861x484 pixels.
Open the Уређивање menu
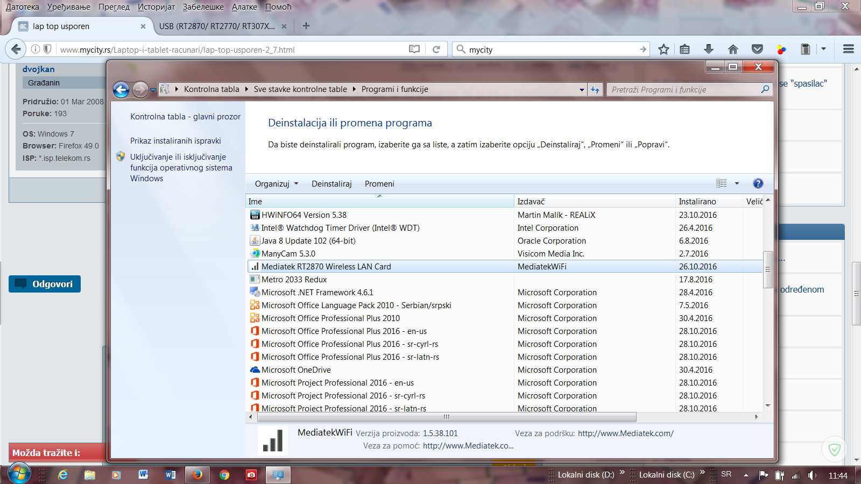pyautogui.click(x=69, y=7)
